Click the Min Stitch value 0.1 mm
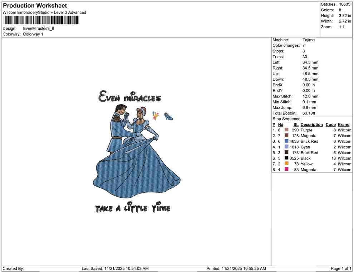354x272 pixels. 309,102
